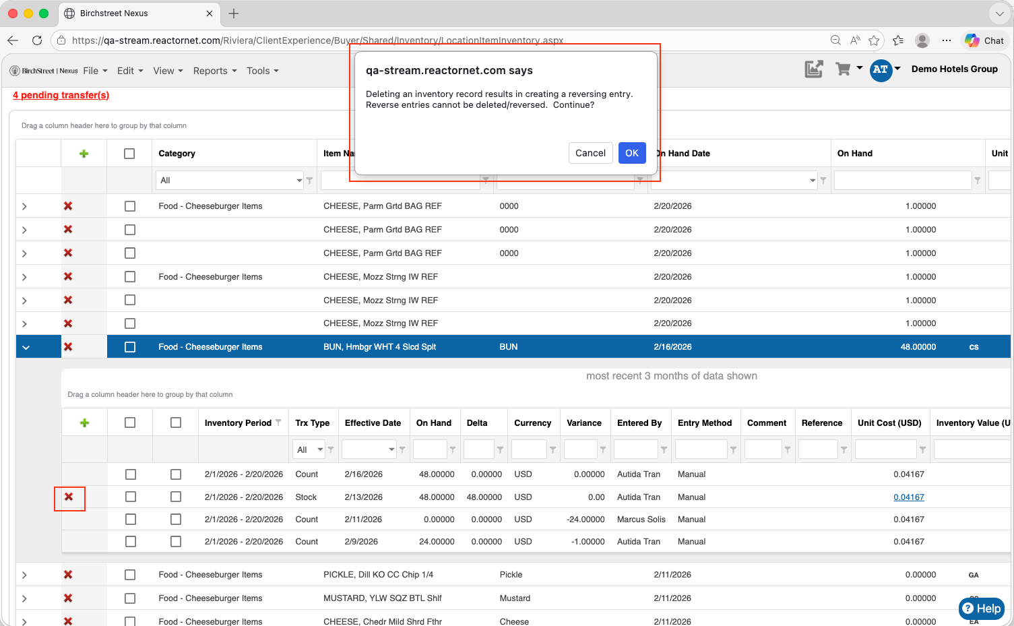Open the File menu

click(x=95, y=71)
